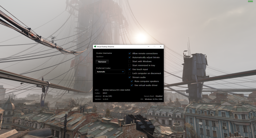
Task: Click the Virtual Desktop Streamer title text
Action: (106, 47)
